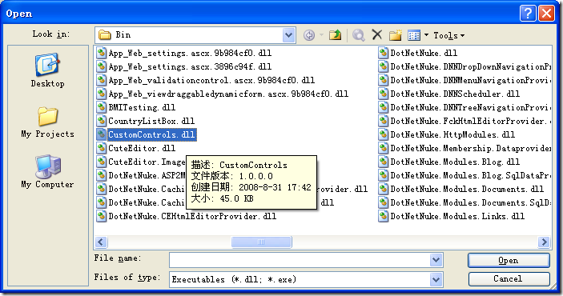Select file name CuteEditor.dll
563x296 pixels.
[142, 148]
